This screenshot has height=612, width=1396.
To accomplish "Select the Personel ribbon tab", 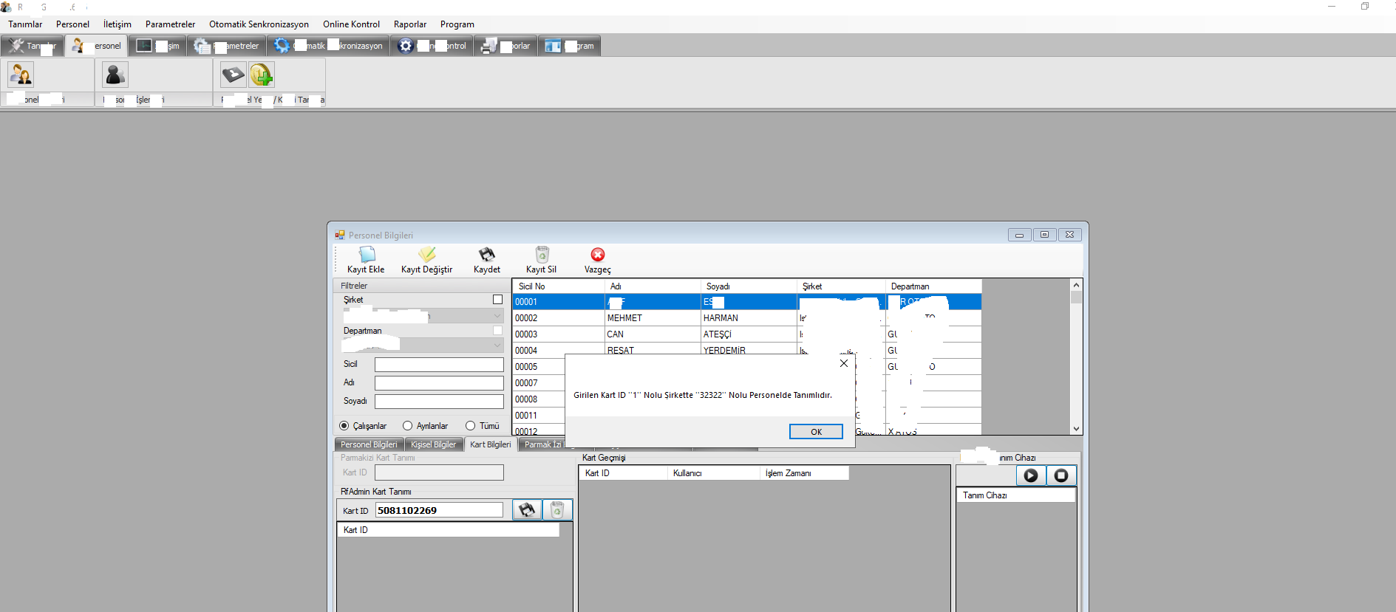I will (x=97, y=46).
